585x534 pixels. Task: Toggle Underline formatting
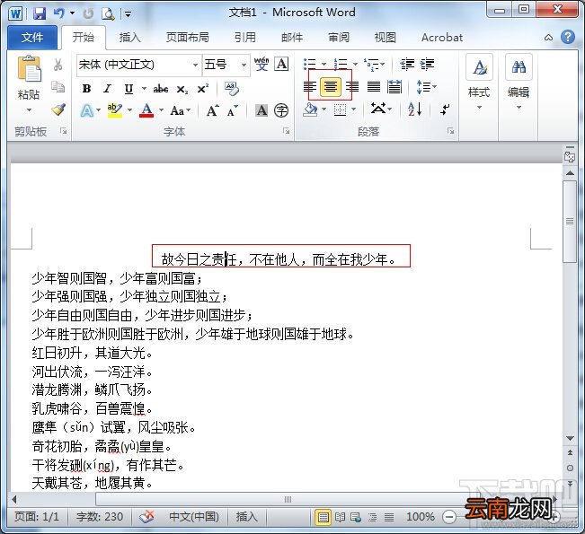pos(129,89)
